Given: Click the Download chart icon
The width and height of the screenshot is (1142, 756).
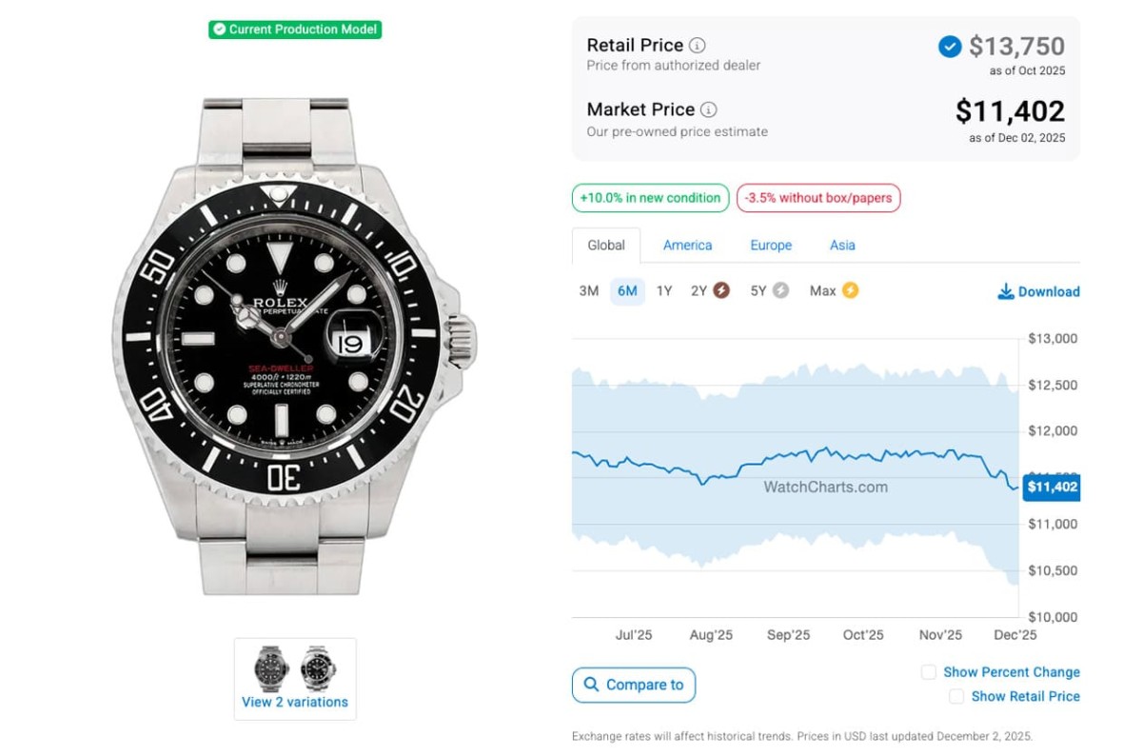Looking at the screenshot, I should [x=1005, y=291].
